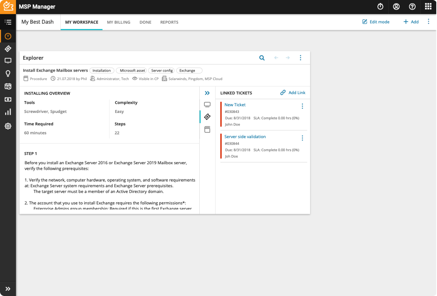Click the INSTALLING OVERVIEW heading
Screen dimensions: 437x296
point(47,93)
